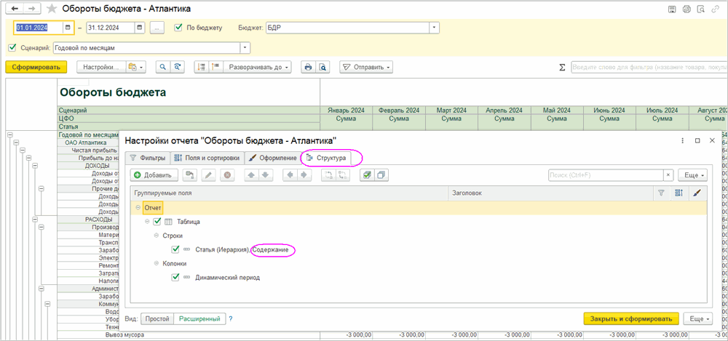The width and height of the screenshot is (728, 341).
Task: Click the print report icon
Action: point(308,67)
